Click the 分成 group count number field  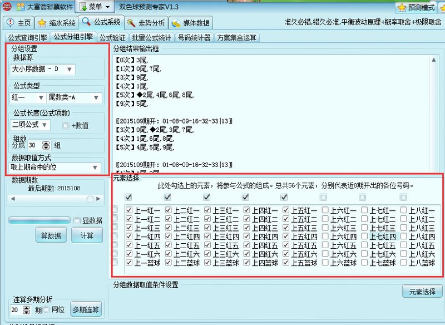click(34, 145)
